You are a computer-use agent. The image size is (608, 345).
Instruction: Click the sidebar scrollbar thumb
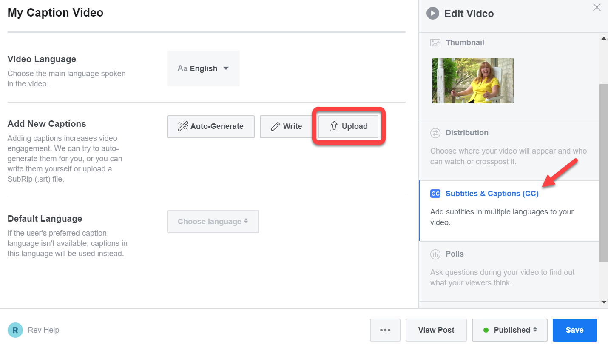pos(604,173)
